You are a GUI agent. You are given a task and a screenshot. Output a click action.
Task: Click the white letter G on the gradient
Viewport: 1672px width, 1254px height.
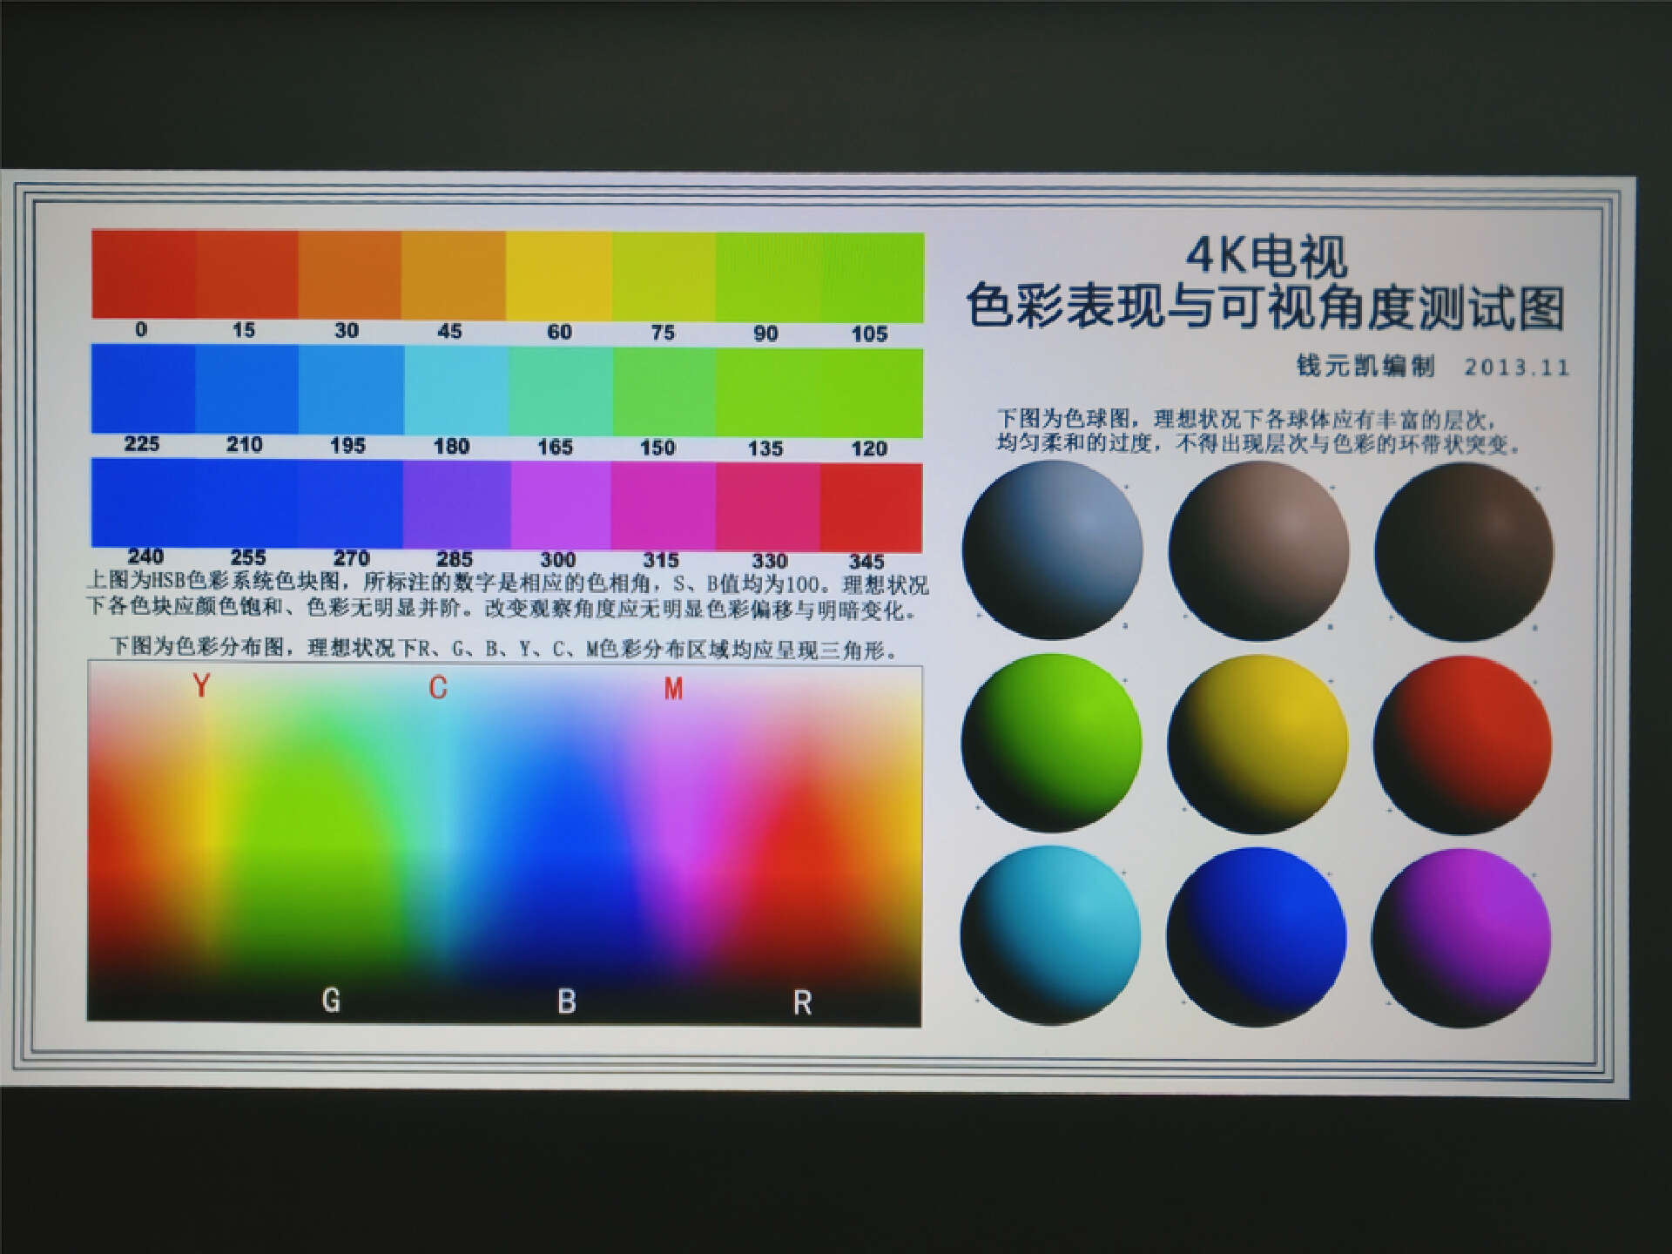(x=331, y=1000)
